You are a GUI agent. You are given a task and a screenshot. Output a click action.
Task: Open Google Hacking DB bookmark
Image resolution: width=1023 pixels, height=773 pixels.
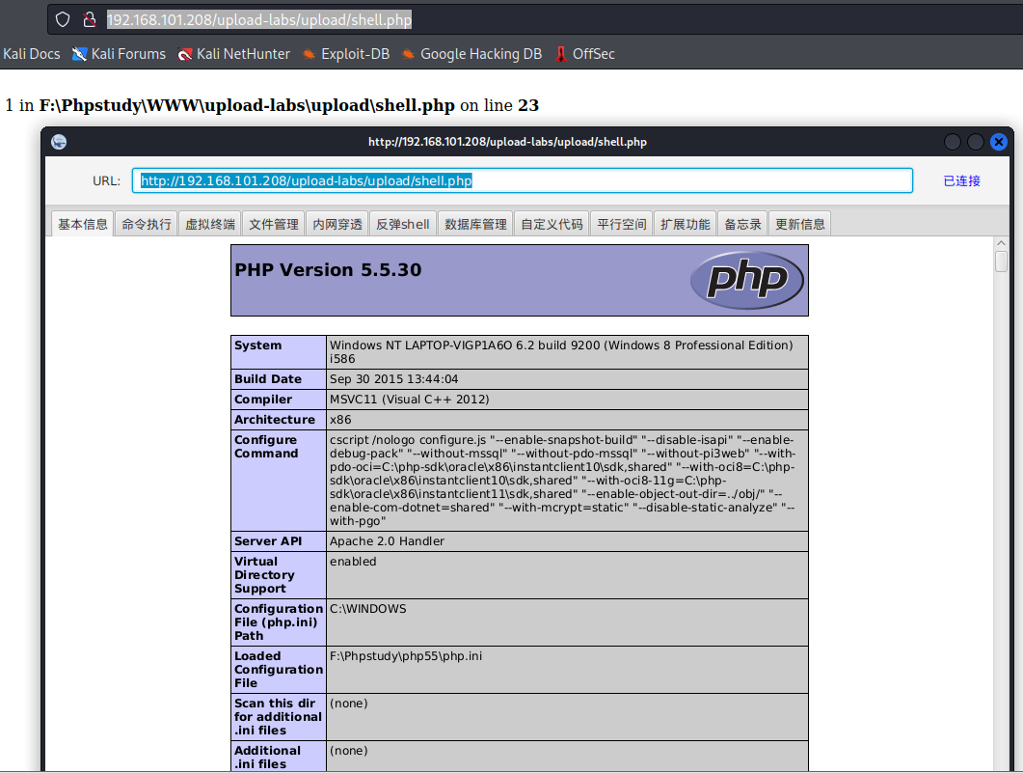pyautogui.click(x=471, y=54)
